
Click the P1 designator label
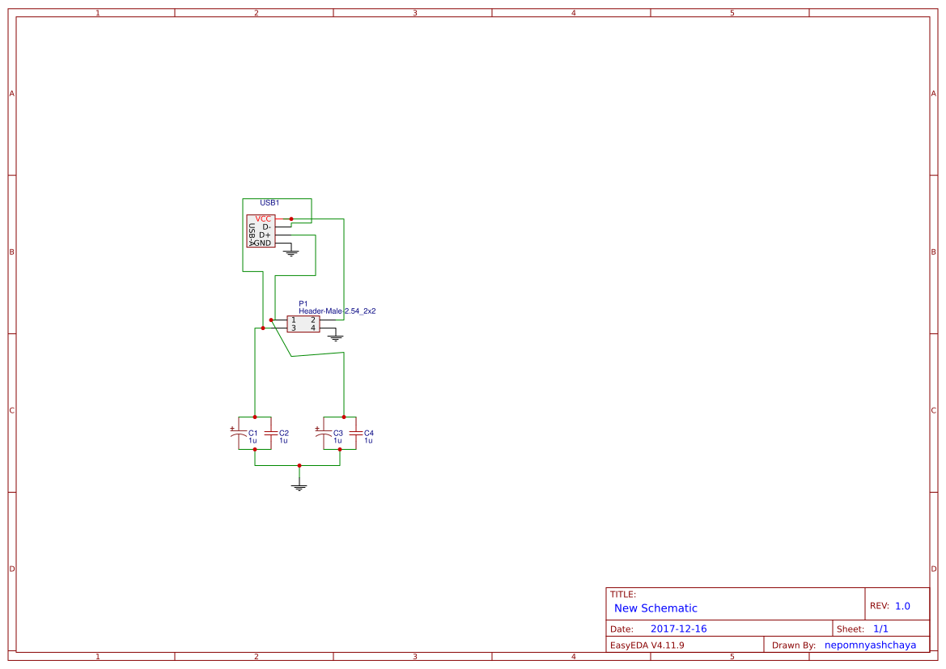(303, 304)
